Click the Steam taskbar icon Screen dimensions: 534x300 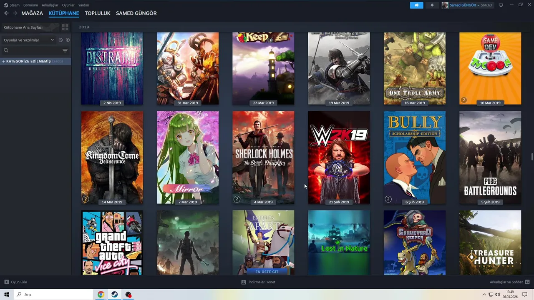click(x=114, y=295)
